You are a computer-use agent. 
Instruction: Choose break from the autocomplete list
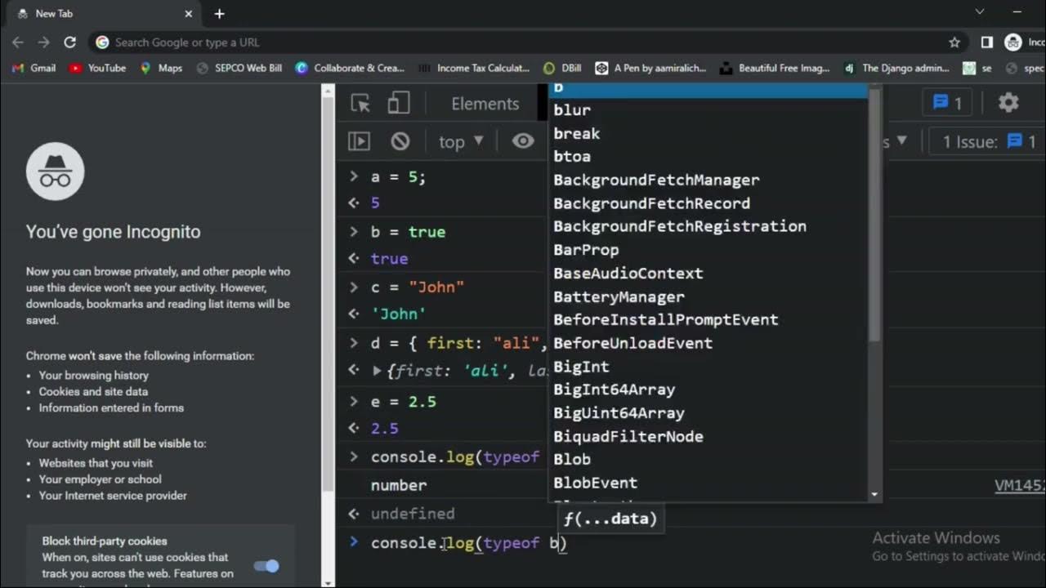pyautogui.click(x=708, y=133)
